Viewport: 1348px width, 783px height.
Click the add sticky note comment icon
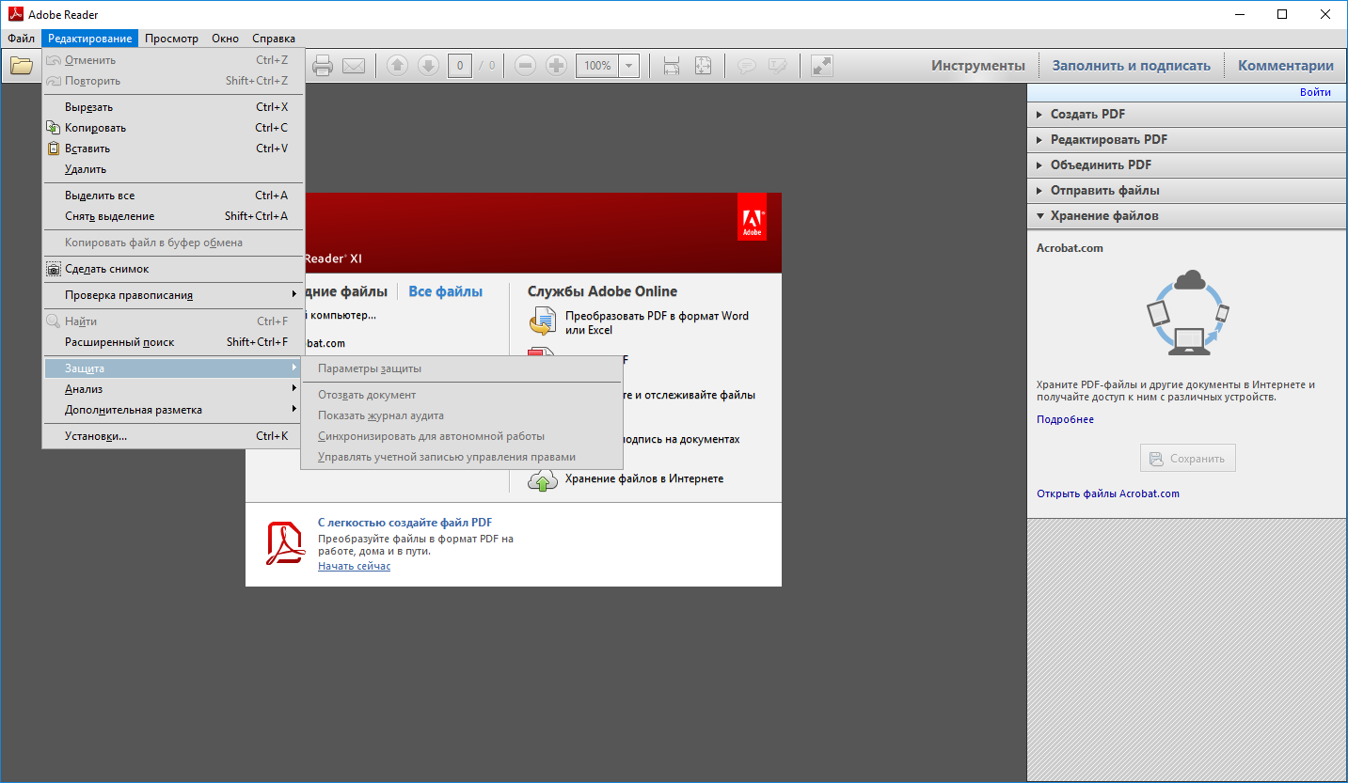click(x=747, y=66)
